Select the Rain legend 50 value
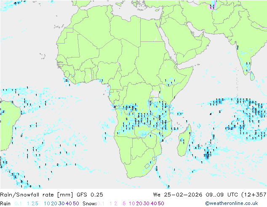Screen dimensions: 267x207 click(76, 204)
